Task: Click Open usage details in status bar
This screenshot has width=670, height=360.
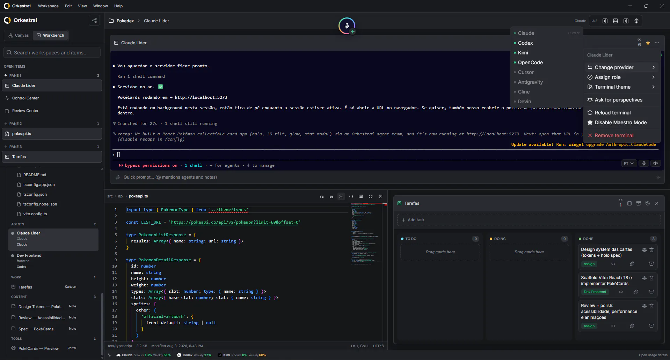Action: (x=653, y=355)
